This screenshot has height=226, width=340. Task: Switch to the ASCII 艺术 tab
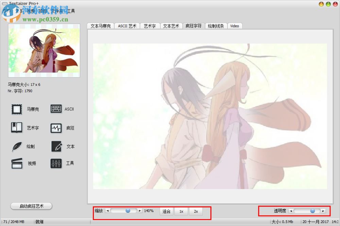coord(127,26)
